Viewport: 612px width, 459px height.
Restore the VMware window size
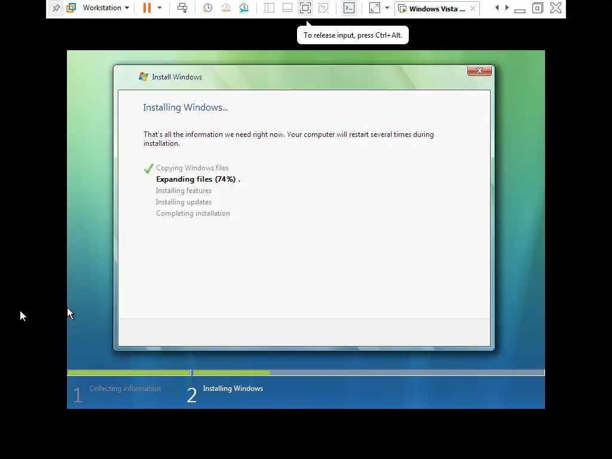pyautogui.click(x=538, y=8)
